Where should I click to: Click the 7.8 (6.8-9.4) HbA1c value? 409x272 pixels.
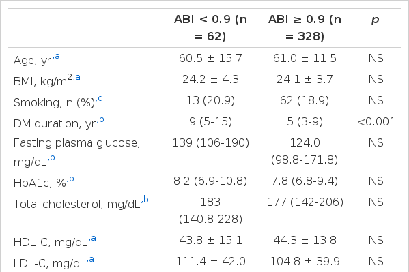coord(305,181)
